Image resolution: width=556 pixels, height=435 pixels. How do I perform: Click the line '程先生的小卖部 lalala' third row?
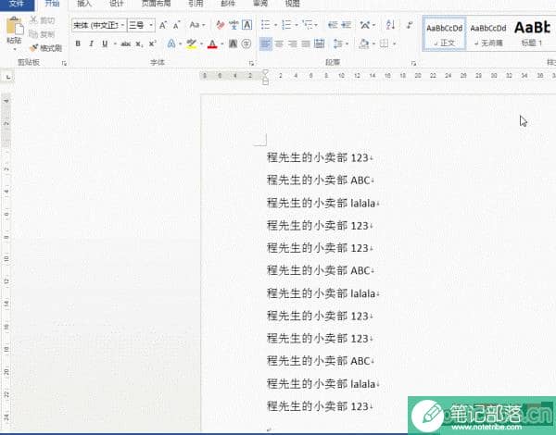coord(321,203)
